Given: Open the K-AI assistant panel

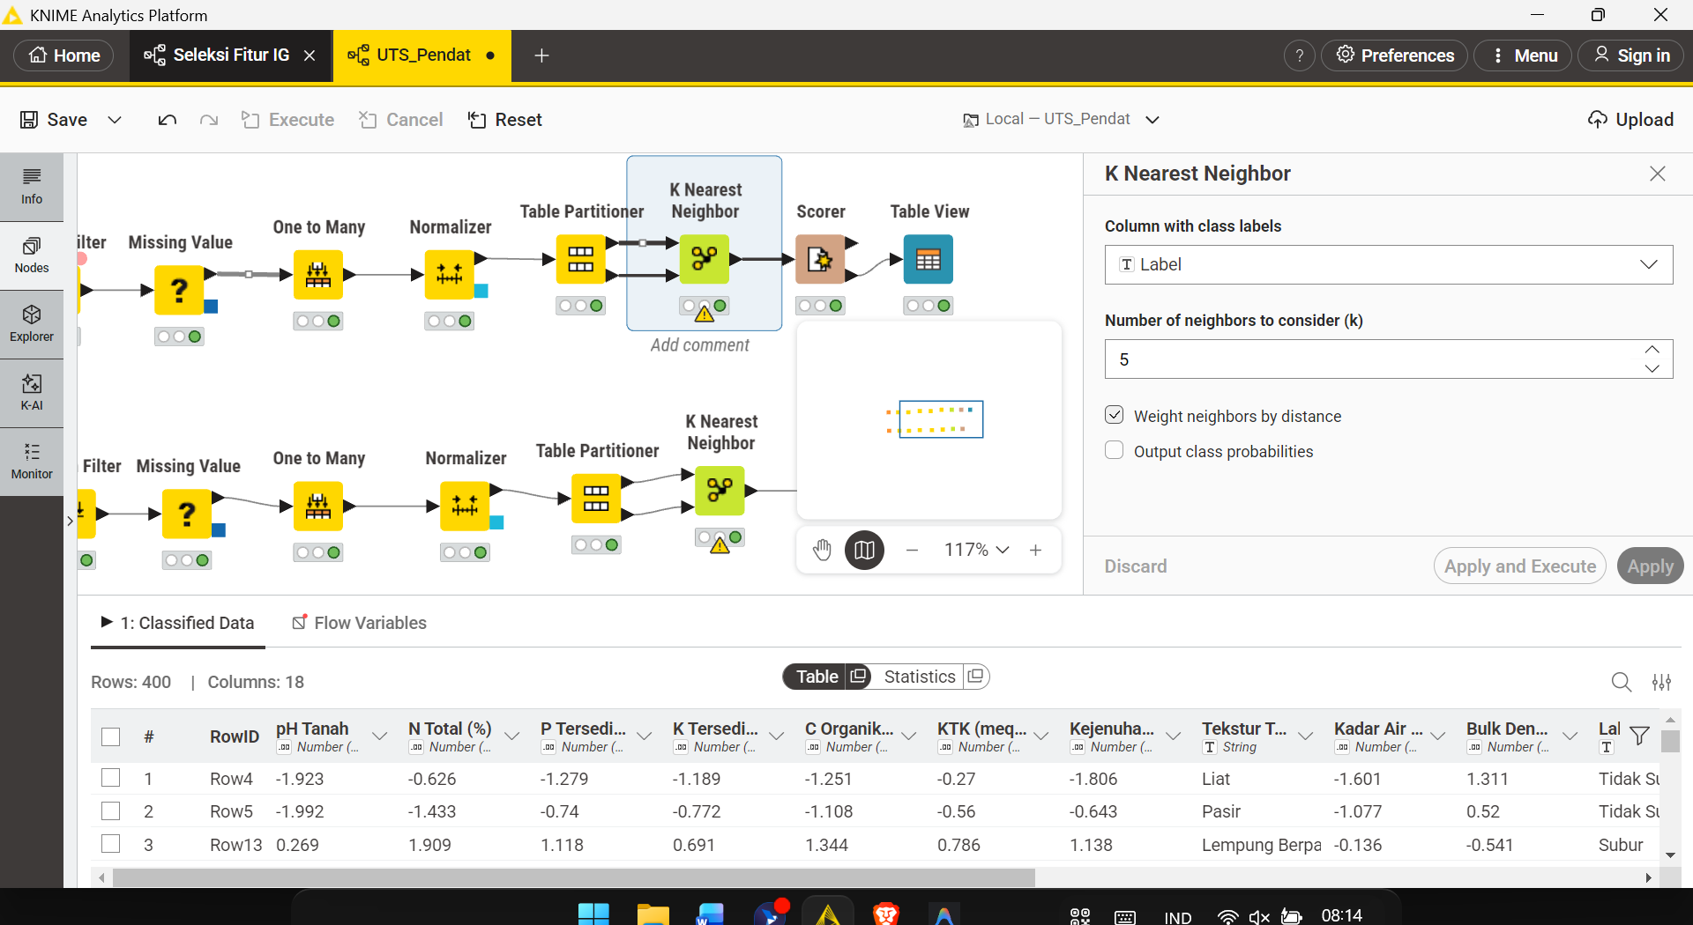Looking at the screenshot, I should [x=32, y=393].
